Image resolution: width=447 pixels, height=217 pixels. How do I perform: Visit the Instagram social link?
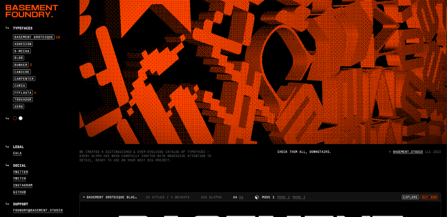pos(23,185)
